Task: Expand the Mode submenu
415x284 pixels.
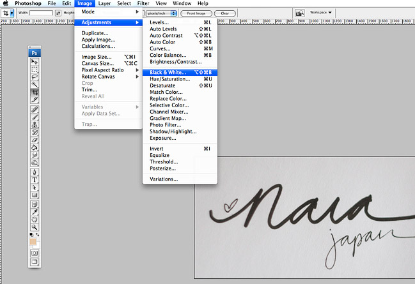Action: [108, 11]
